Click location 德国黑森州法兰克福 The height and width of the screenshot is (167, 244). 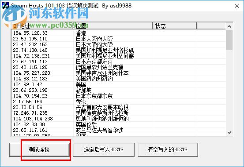[x=100, y=67]
